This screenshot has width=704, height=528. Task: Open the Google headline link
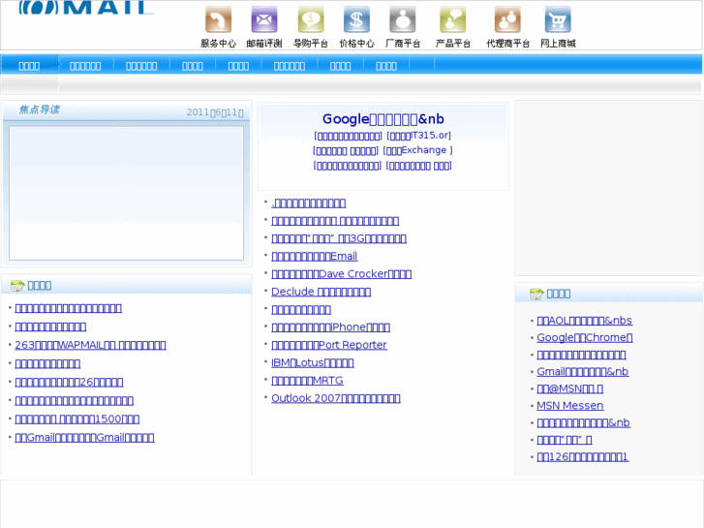pyautogui.click(x=383, y=119)
